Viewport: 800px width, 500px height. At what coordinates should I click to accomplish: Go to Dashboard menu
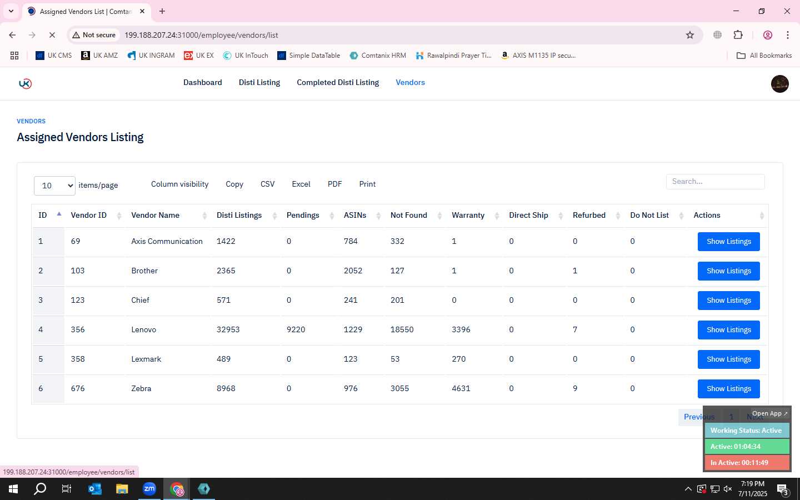click(x=203, y=82)
